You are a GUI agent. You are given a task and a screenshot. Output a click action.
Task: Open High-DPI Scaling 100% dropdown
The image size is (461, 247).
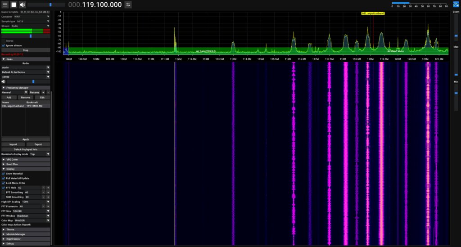pyautogui.click(x=36, y=202)
